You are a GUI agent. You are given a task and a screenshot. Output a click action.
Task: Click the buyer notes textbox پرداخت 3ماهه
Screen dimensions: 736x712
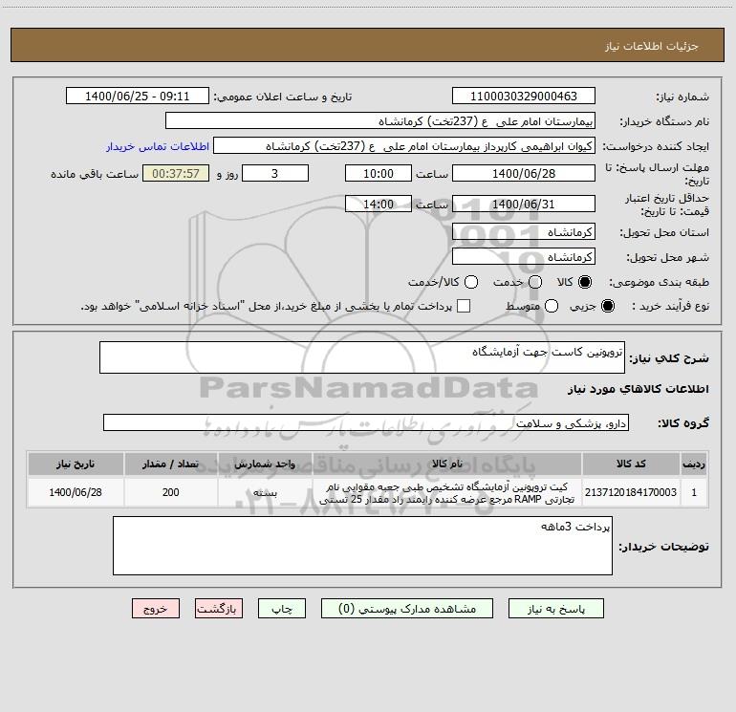click(x=362, y=546)
